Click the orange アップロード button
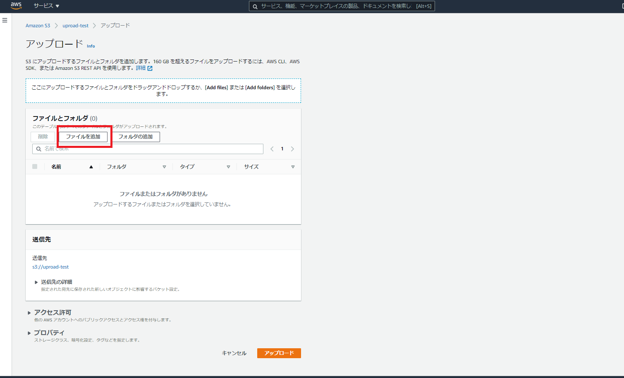Screen dimensions: 624x378 279,353
